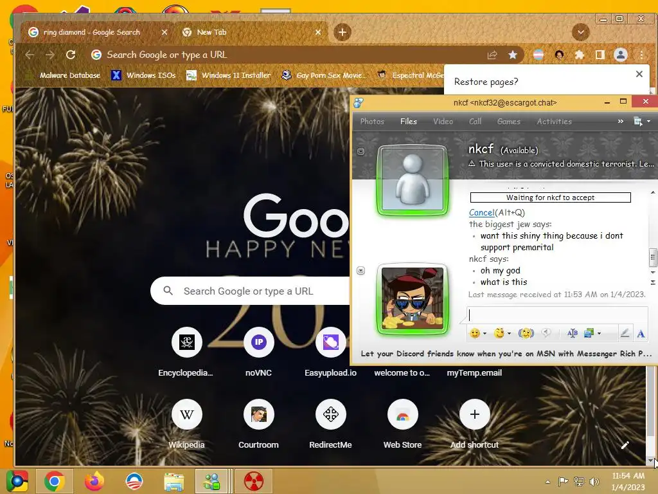Click the network icon in system tray
Viewport: 658px width, 494px height.
[579, 481]
